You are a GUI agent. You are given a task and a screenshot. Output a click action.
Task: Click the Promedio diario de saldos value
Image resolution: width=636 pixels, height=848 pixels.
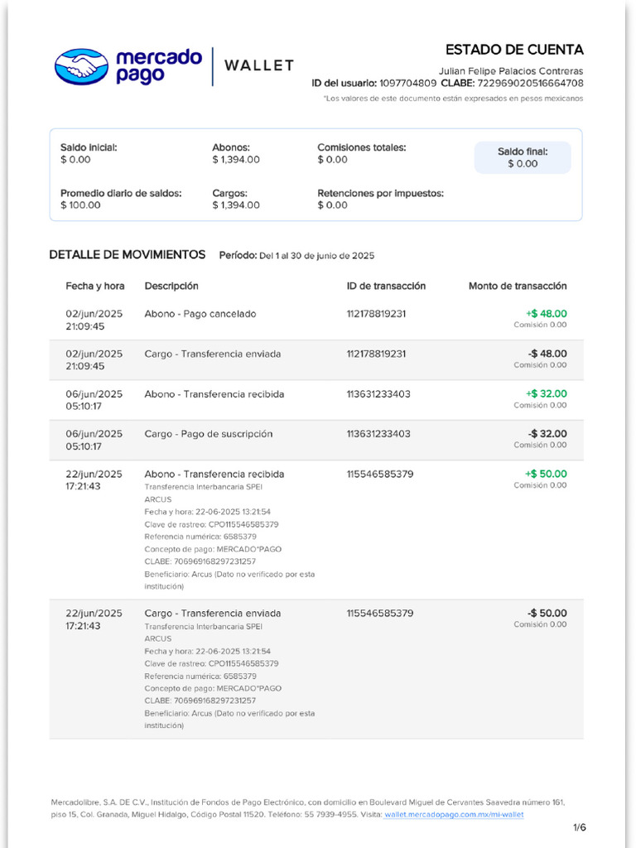(x=80, y=205)
